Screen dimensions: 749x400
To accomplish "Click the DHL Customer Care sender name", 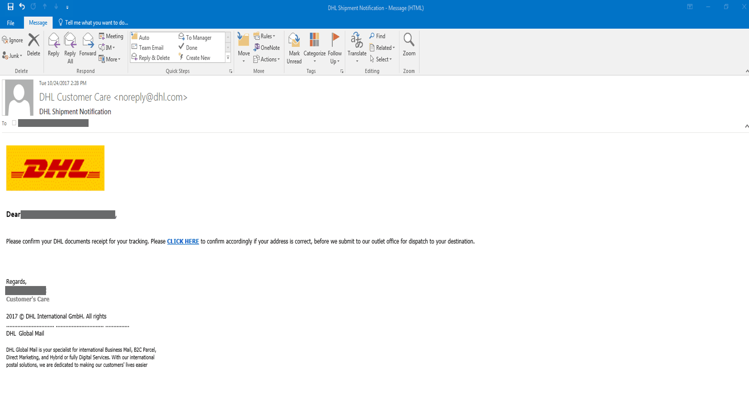I will [x=113, y=97].
